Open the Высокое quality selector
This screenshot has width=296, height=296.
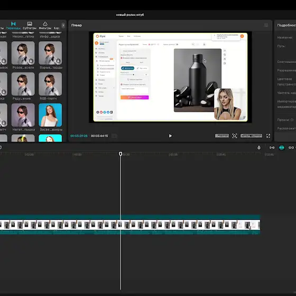coord(222,136)
